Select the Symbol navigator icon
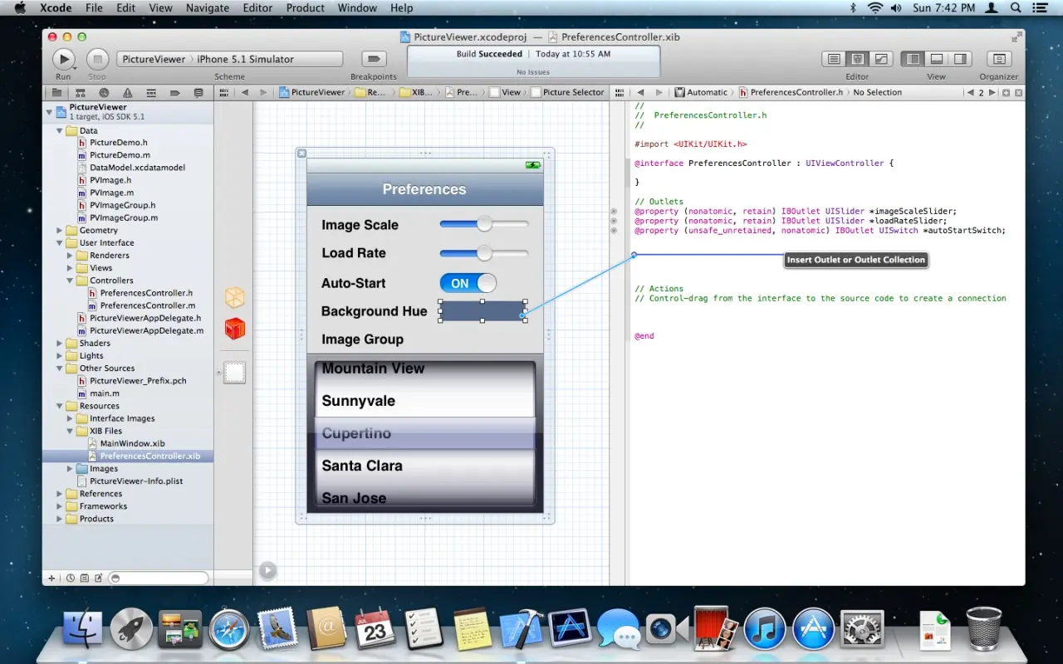Viewport: 1063px width, 664px height. pyautogui.click(x=80, y=92)
